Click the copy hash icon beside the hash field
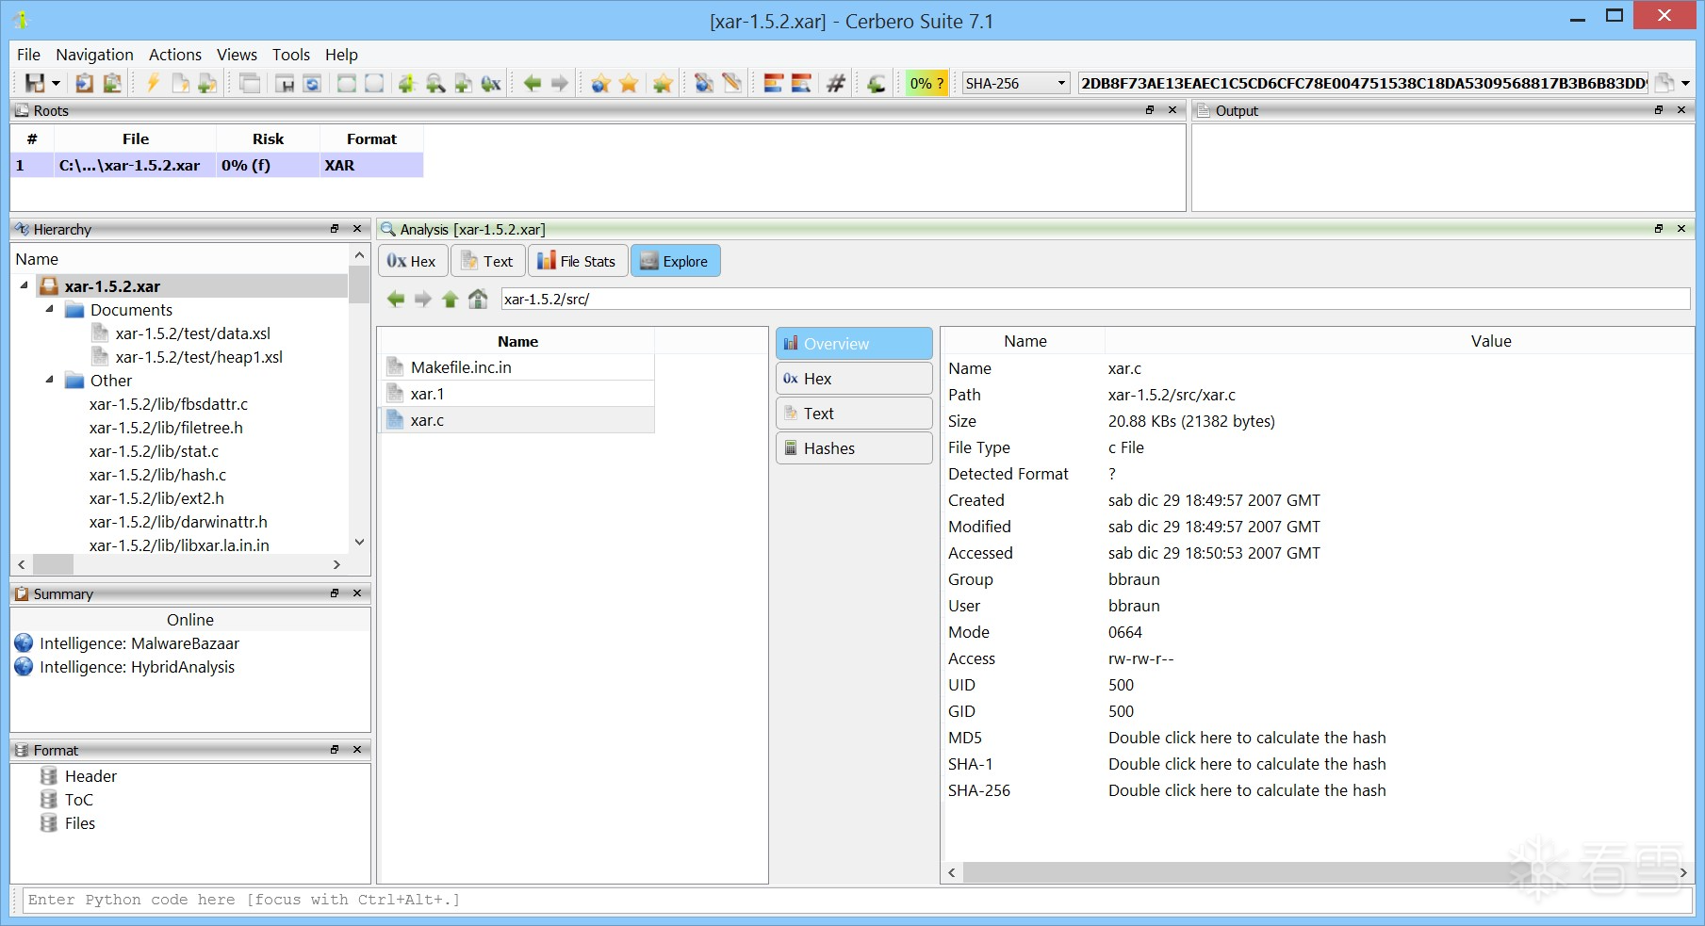This screenshot has height=926, width=1705. (1664, 83)
